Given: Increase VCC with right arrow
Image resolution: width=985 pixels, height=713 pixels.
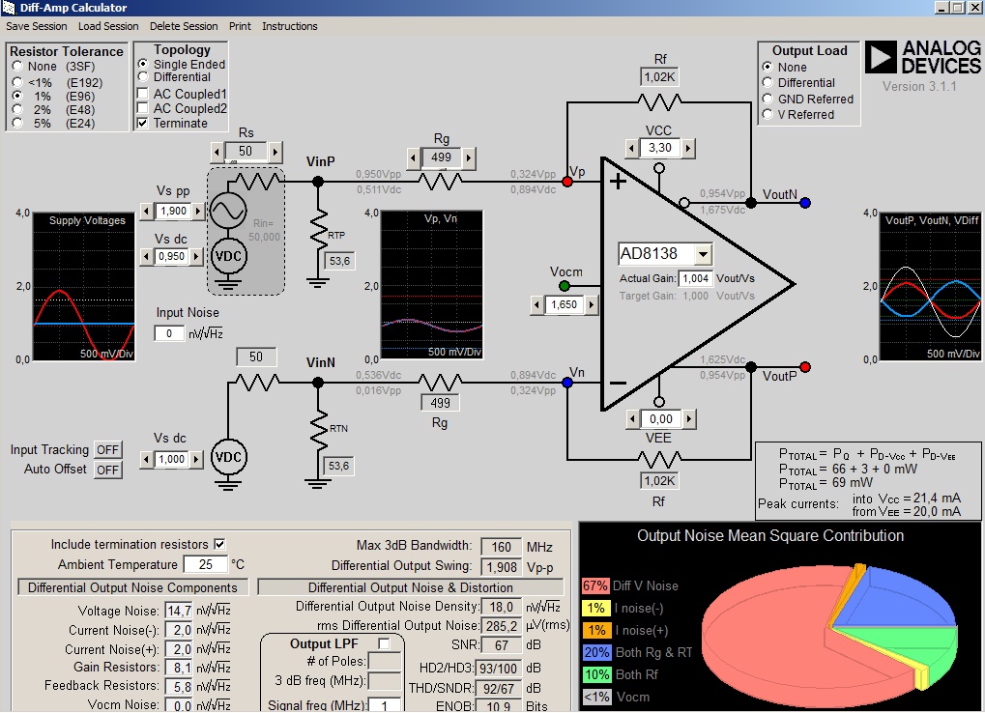Looking at the screenshot, I should 688,148.
